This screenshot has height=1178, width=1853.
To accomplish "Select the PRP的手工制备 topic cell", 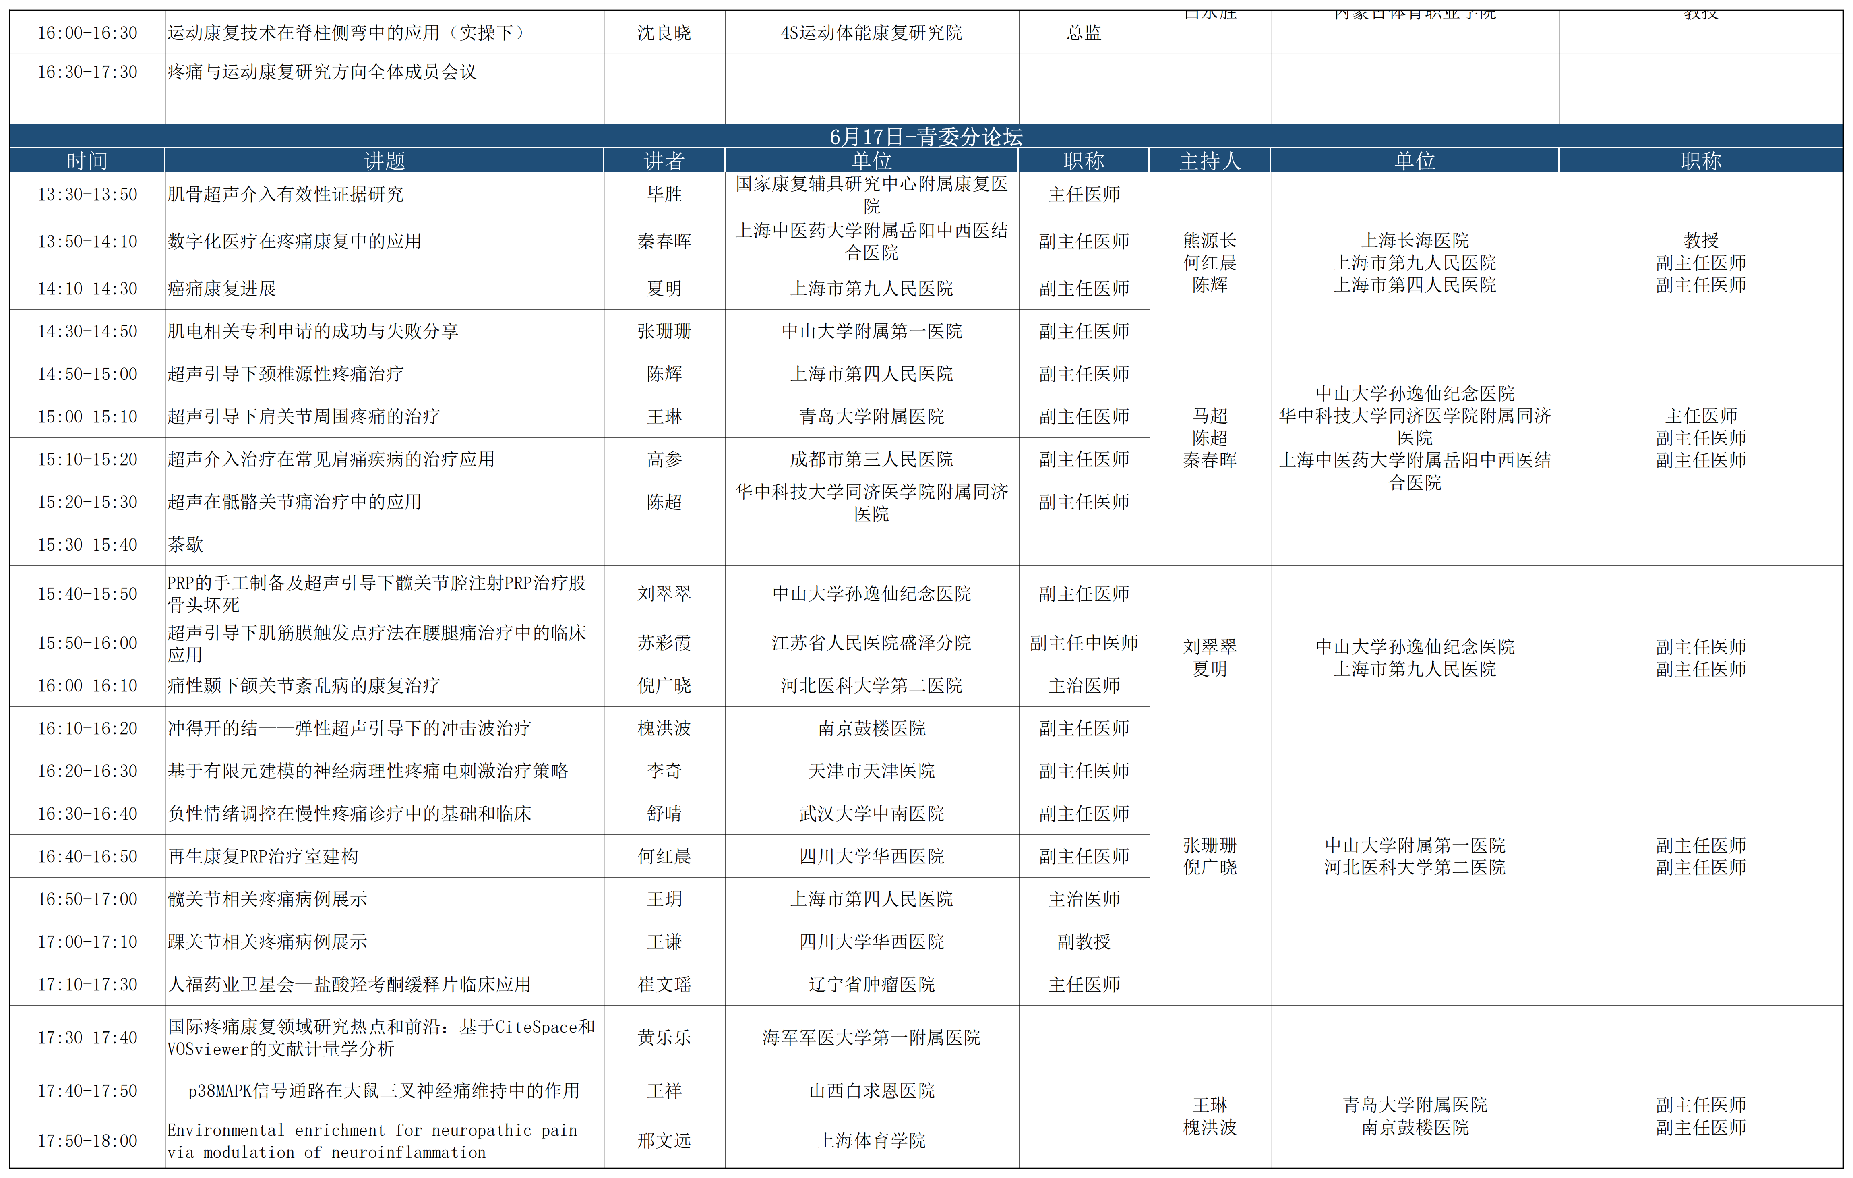I will [x=385, y=593].
